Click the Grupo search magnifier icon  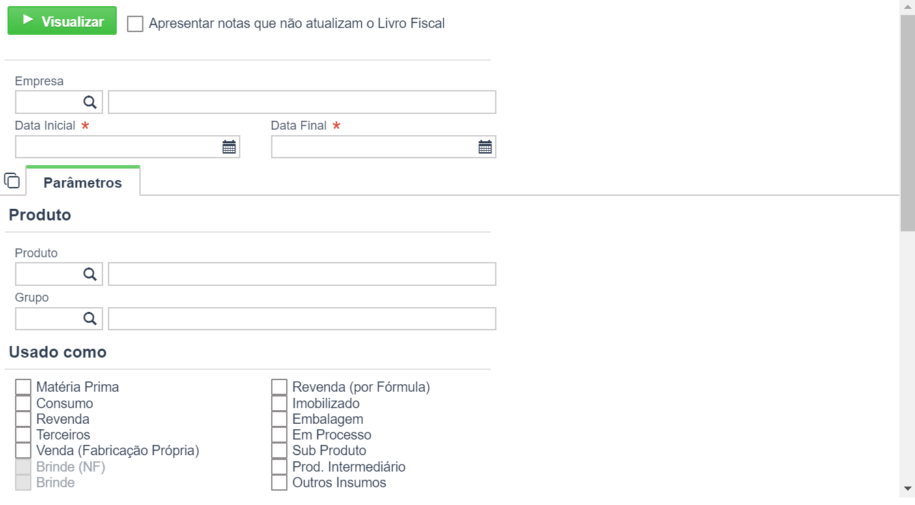(x=90, y=319)
